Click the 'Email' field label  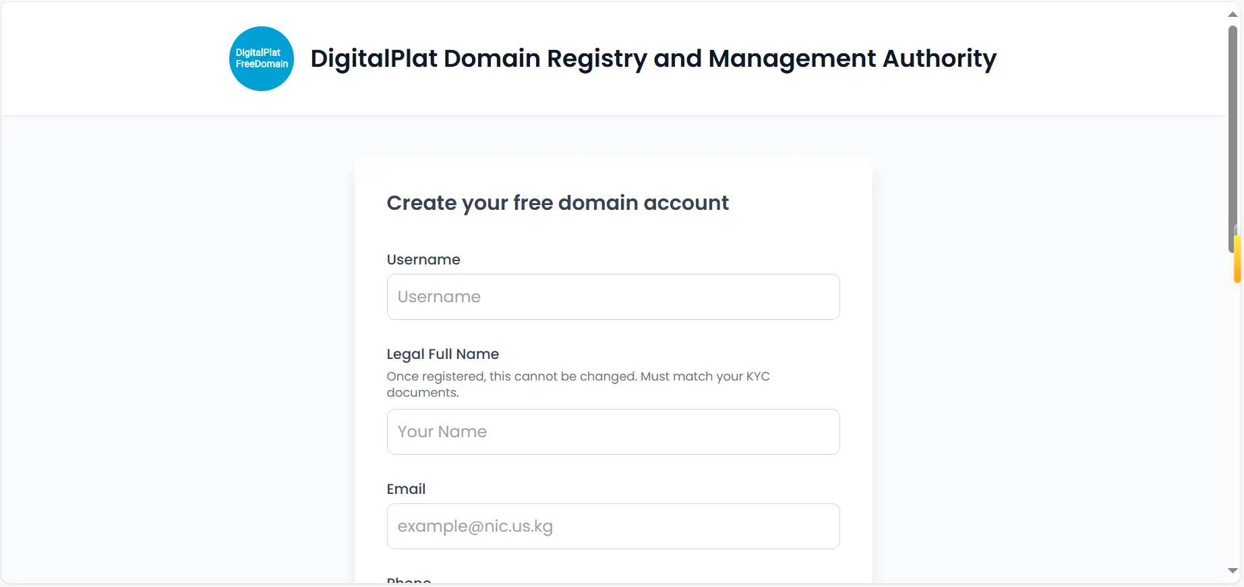tap(406, 489)
